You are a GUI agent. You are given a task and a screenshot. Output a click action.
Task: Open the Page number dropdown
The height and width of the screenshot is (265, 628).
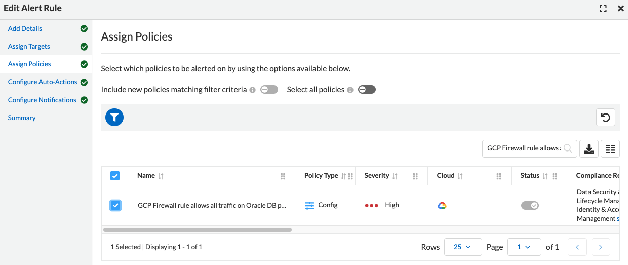coord(524,247)
